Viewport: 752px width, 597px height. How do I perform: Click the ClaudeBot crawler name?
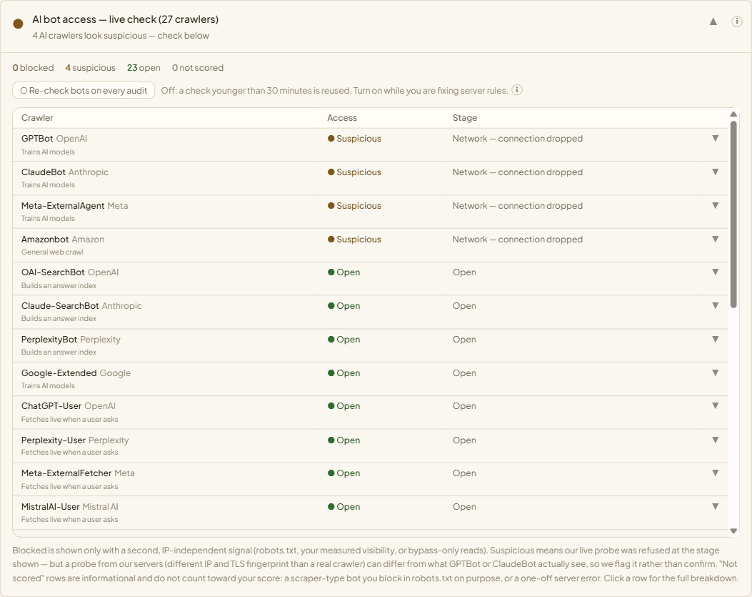[43, 172]
